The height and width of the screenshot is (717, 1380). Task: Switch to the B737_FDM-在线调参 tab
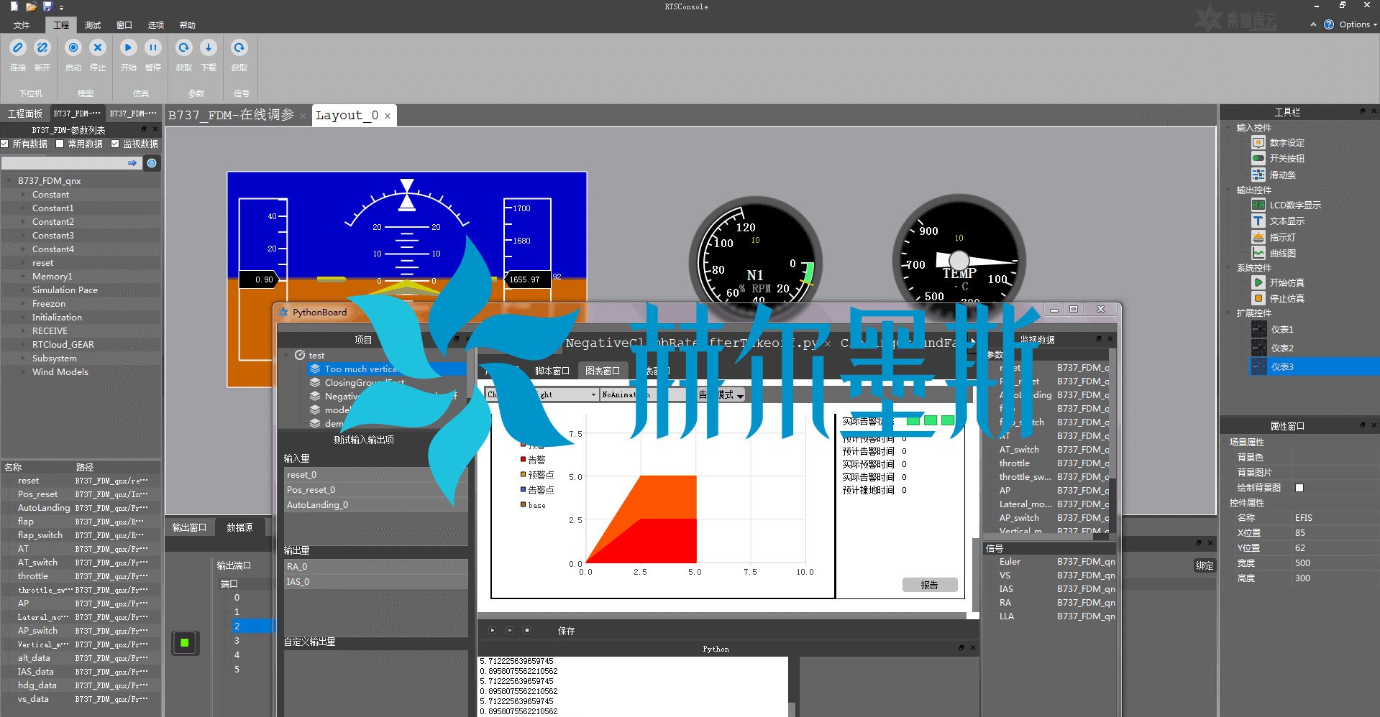[231, 115]
